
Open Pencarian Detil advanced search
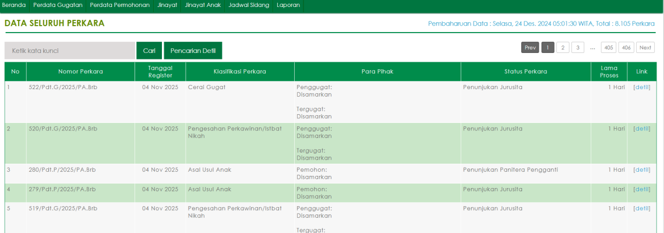pyautogui.click(x=193, y=51)
